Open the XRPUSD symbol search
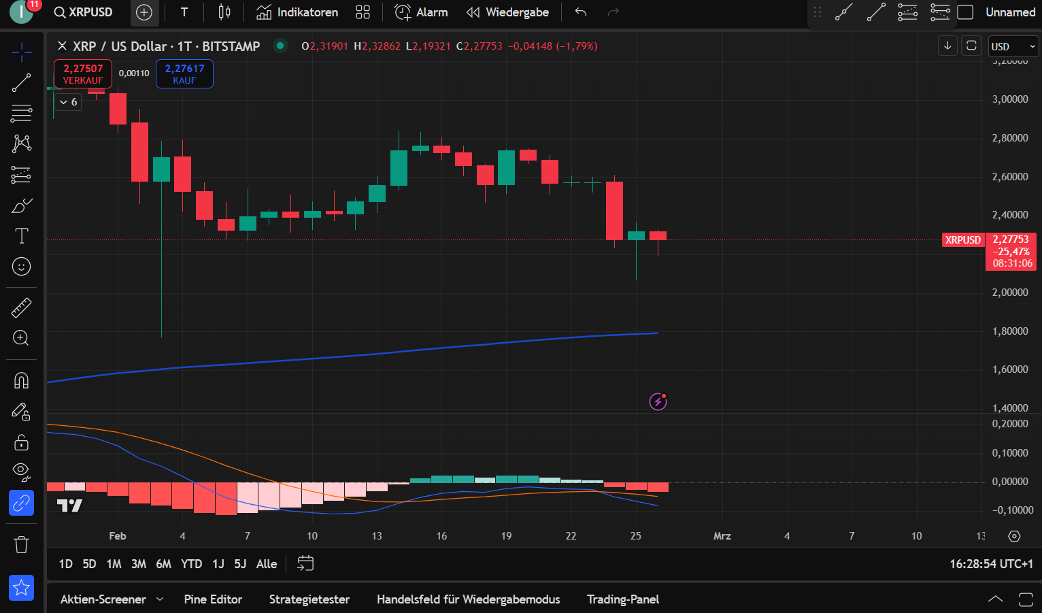Screen dimensions: 1042x613 pos(83,12)
